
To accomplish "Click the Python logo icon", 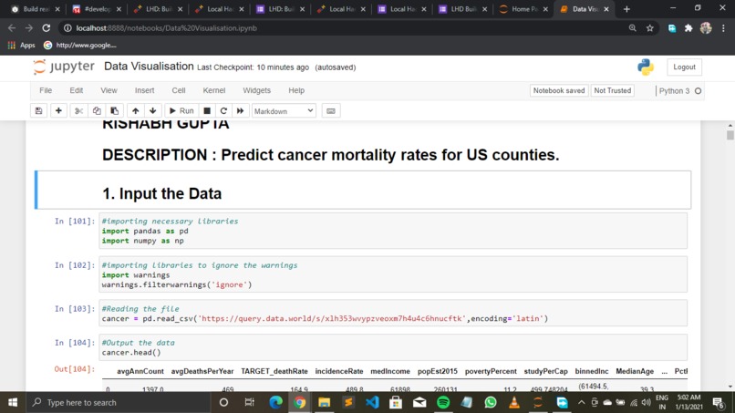I will click(646, 67).
